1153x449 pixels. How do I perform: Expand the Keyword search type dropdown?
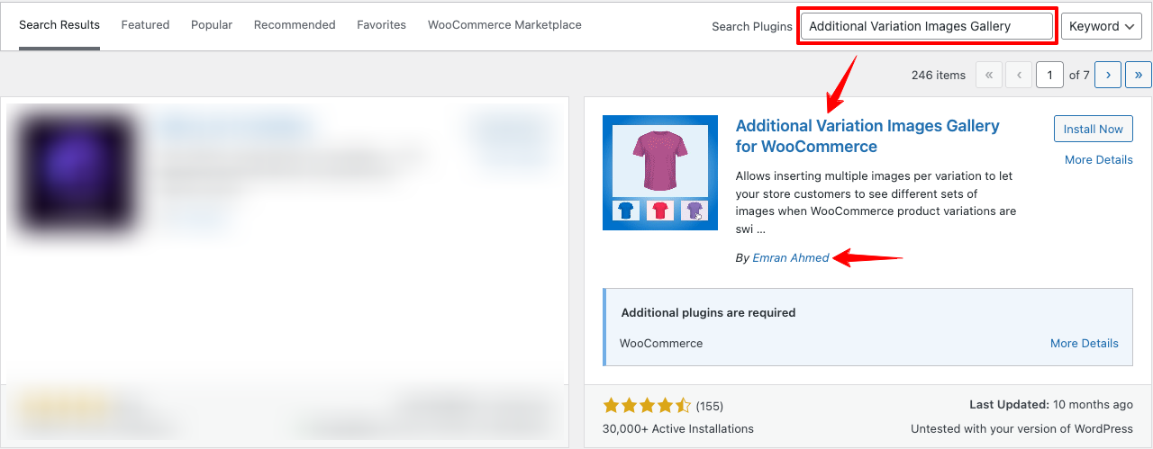[1102, 26]
